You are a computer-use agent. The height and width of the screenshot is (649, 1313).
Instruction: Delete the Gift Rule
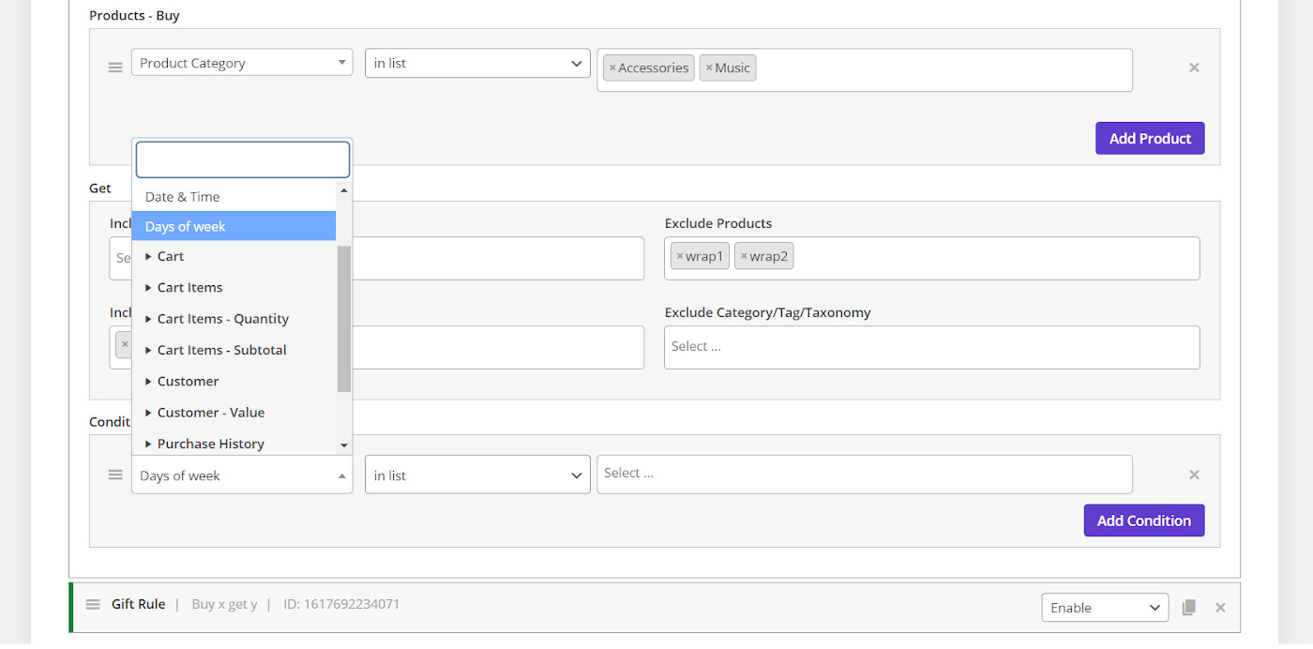pyautogui.click(x=1220, y=608)
